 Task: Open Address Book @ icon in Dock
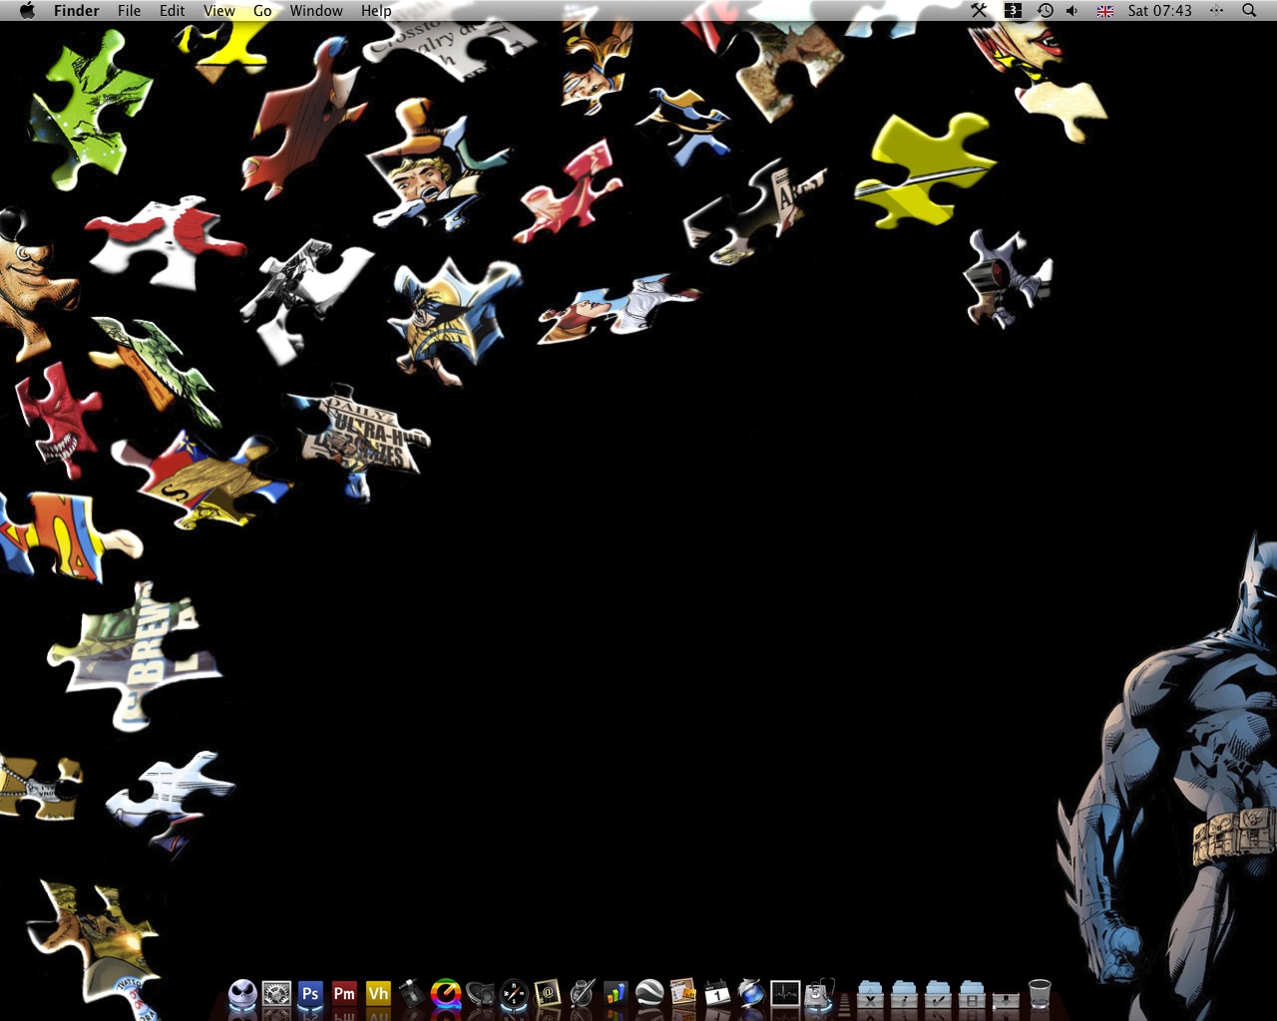[x=548, y=993]
